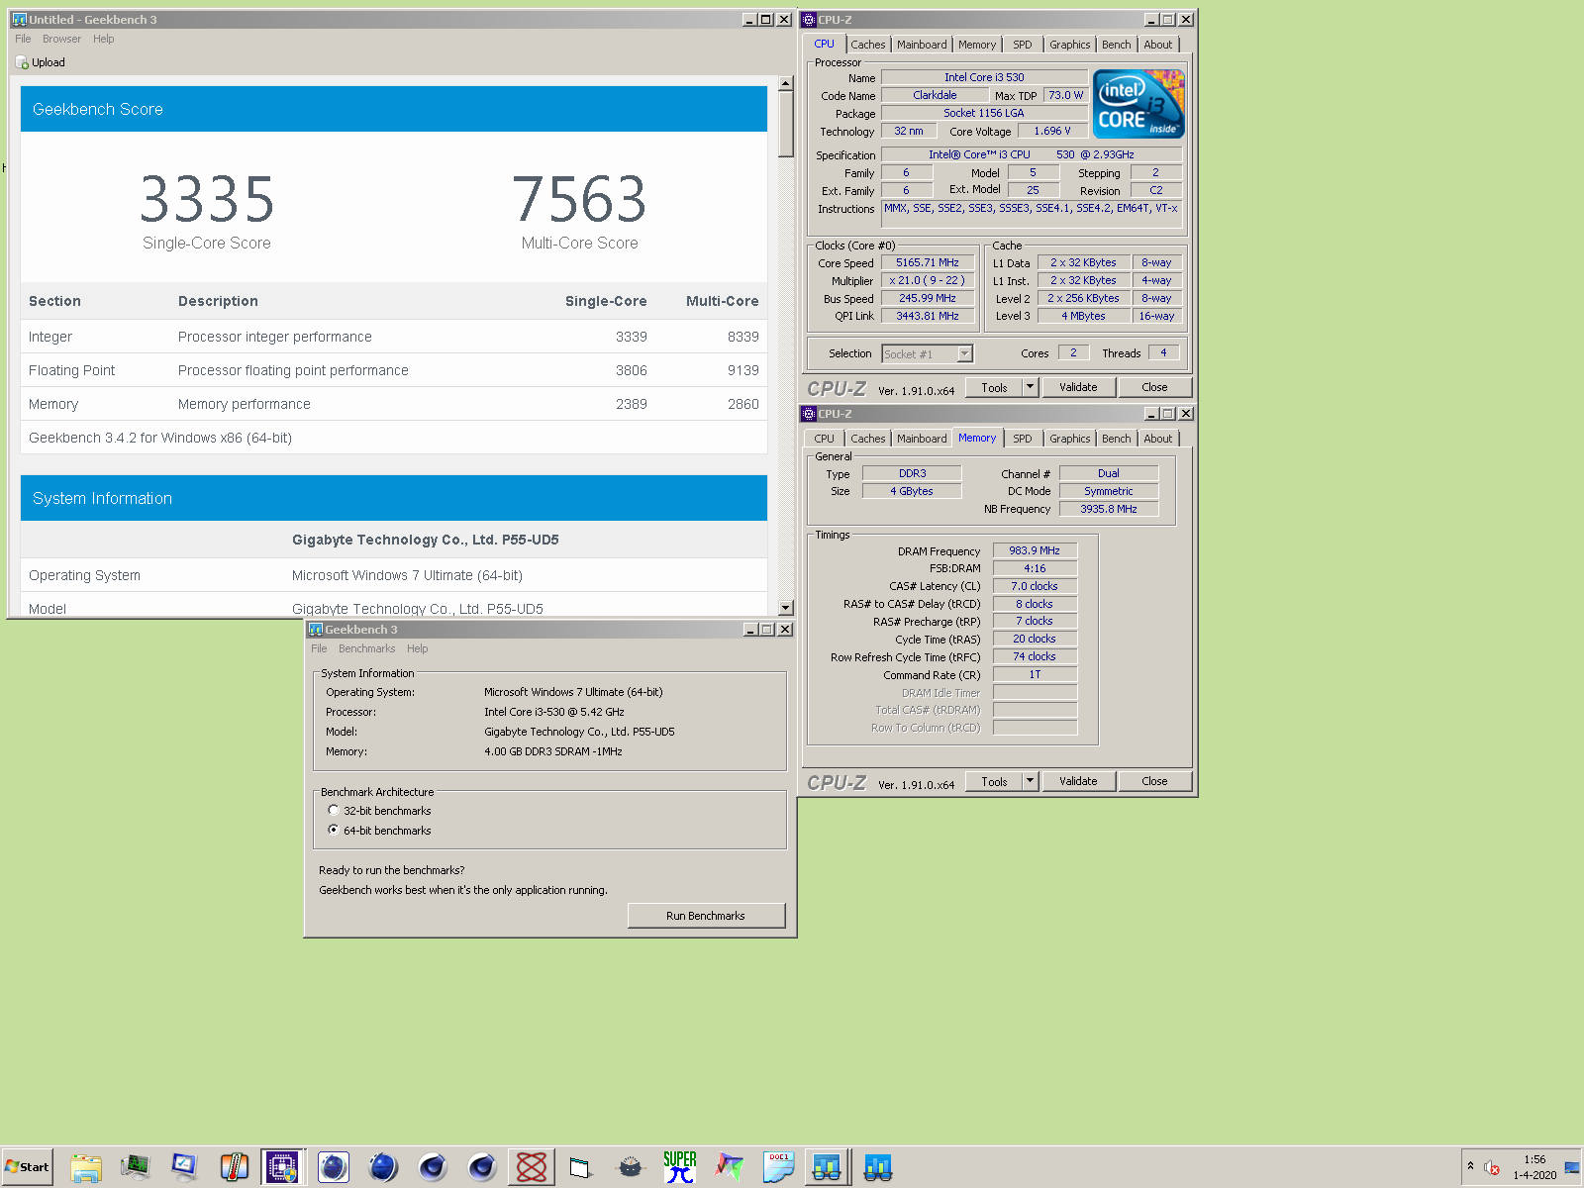The width and height of the screenshot is (1584, 1188).
Task: Click the Single-Core Score 3335
Action: [x=206, y=199]
